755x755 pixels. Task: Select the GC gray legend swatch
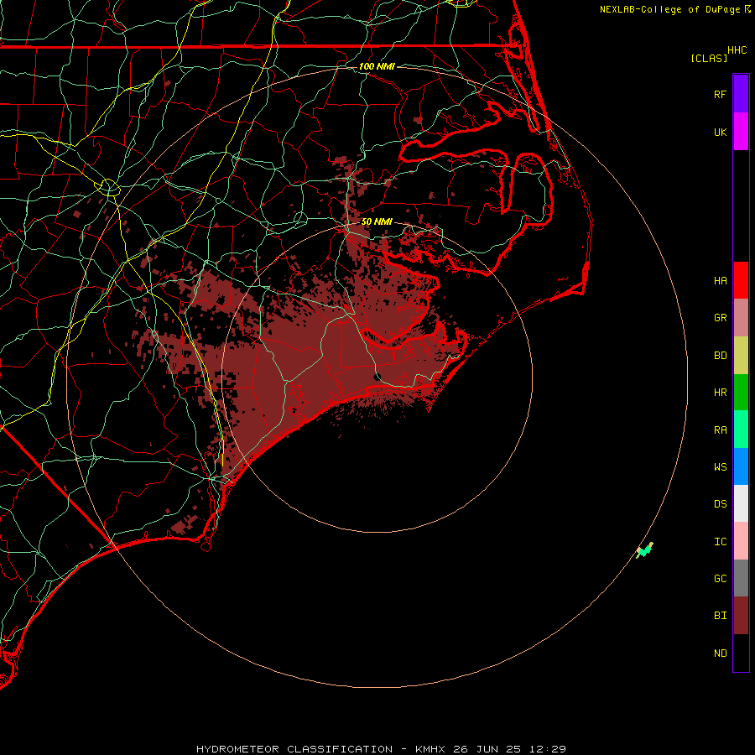tap(741, 578)
